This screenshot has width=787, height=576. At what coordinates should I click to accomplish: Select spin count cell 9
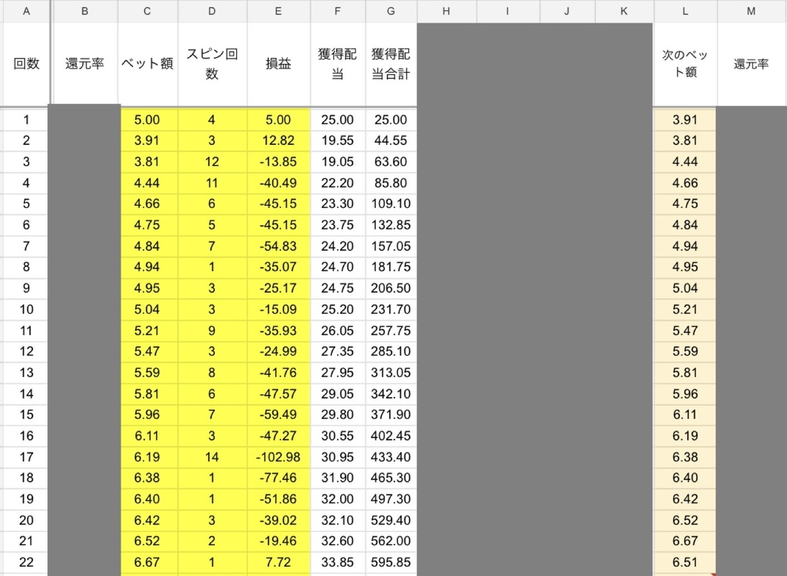pos(212,331)
